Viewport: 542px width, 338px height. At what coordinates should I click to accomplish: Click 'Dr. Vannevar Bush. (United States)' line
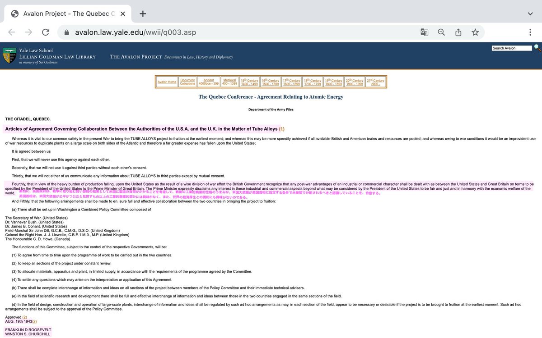pyautogui.click(x=34, y=222)
